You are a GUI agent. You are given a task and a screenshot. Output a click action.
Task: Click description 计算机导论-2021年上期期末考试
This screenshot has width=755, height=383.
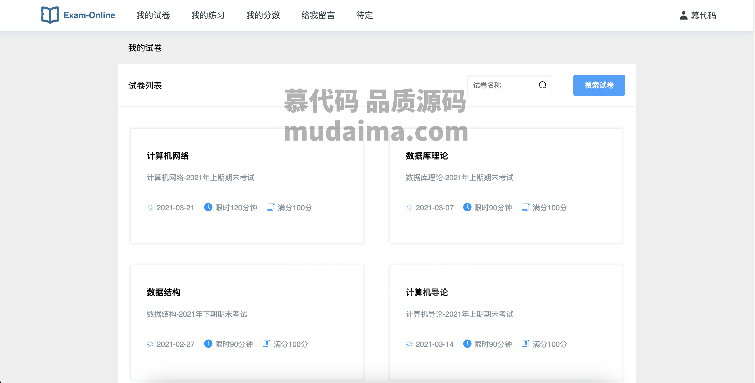[459, 314]
